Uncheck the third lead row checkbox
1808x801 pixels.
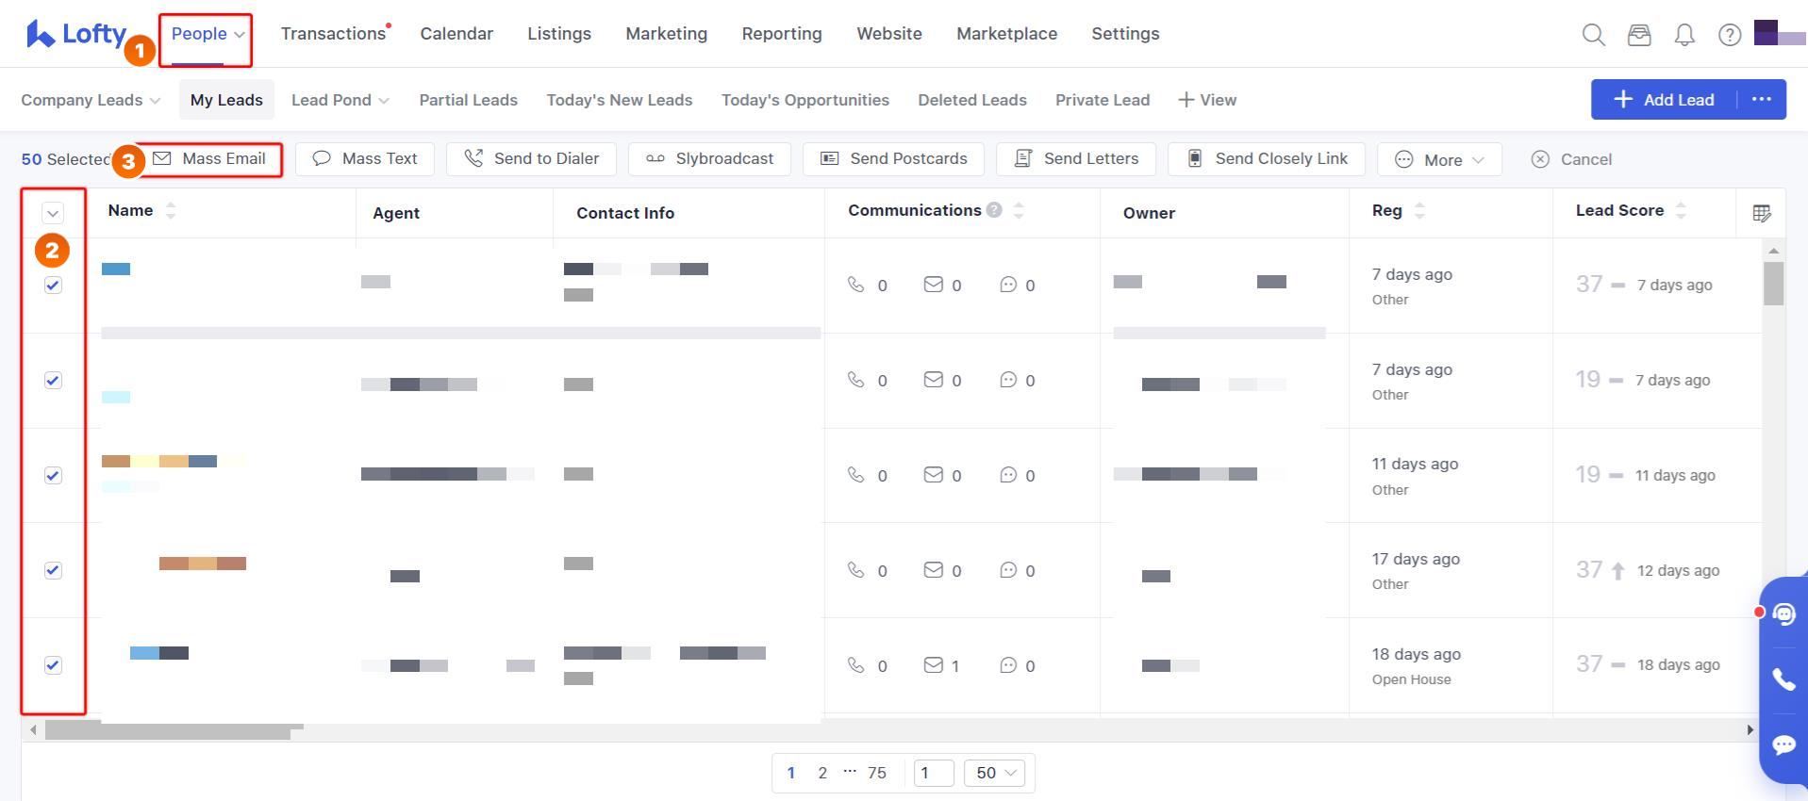53,476
